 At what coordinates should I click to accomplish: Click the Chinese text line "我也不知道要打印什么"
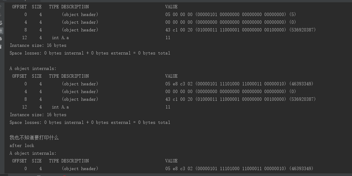point(34,137)
